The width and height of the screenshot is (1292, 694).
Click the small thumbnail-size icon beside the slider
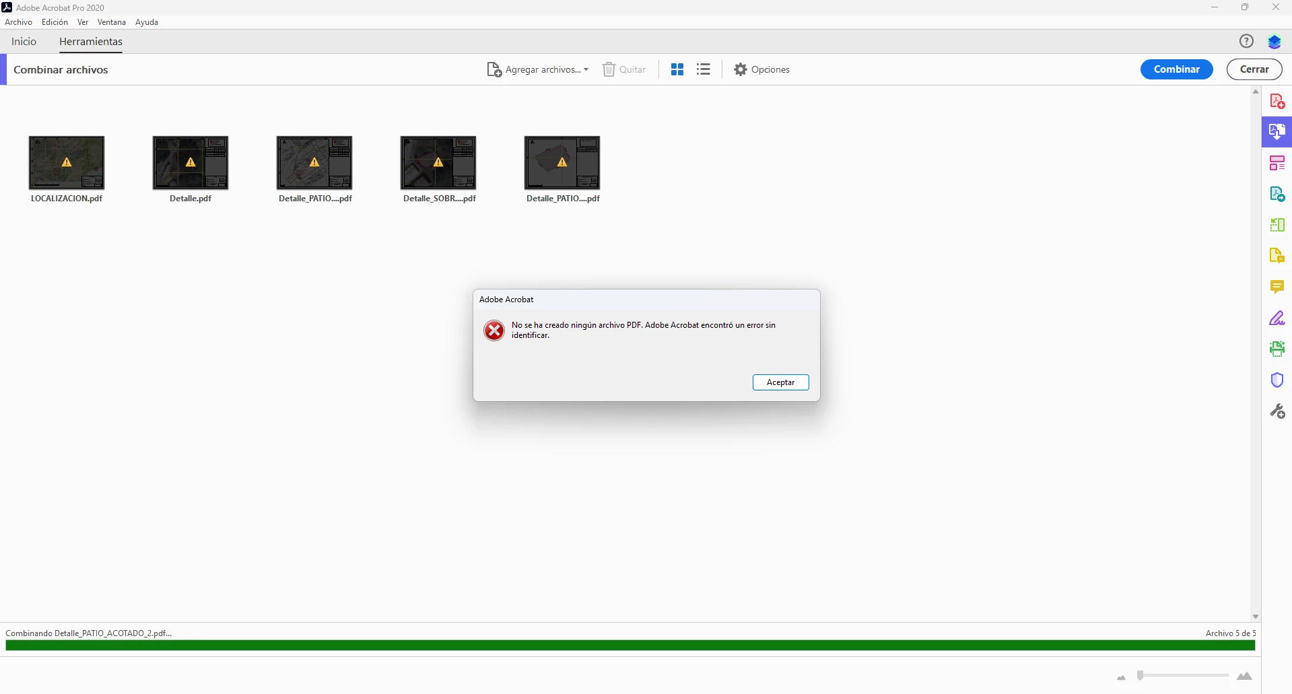[1121, 677]
